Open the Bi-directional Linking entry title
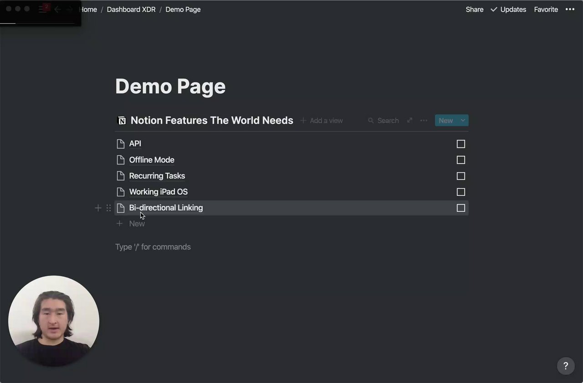583x383 pixels. coord(166,208)
